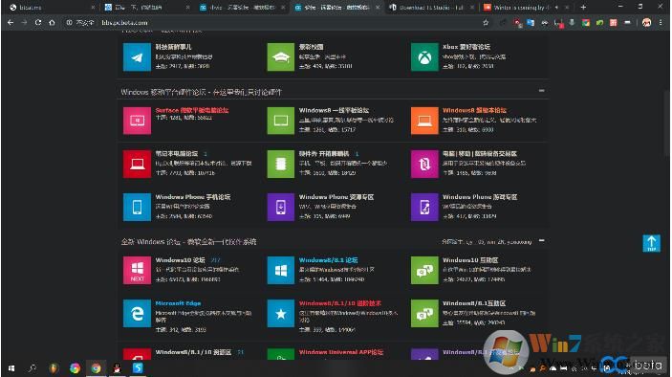Viewport: 672px width, 377px height.
Task: Open the purple Windows Phone games tile
Action: 424,207
